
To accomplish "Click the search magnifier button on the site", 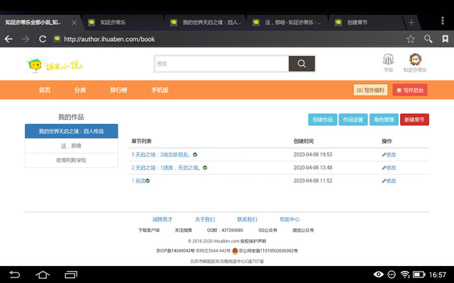I will (x=301, y=64).
